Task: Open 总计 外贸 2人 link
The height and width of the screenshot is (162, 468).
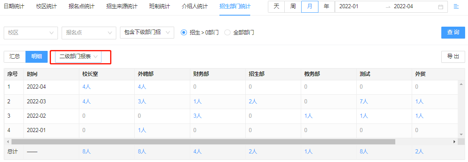Action: [x=420, y=152]
